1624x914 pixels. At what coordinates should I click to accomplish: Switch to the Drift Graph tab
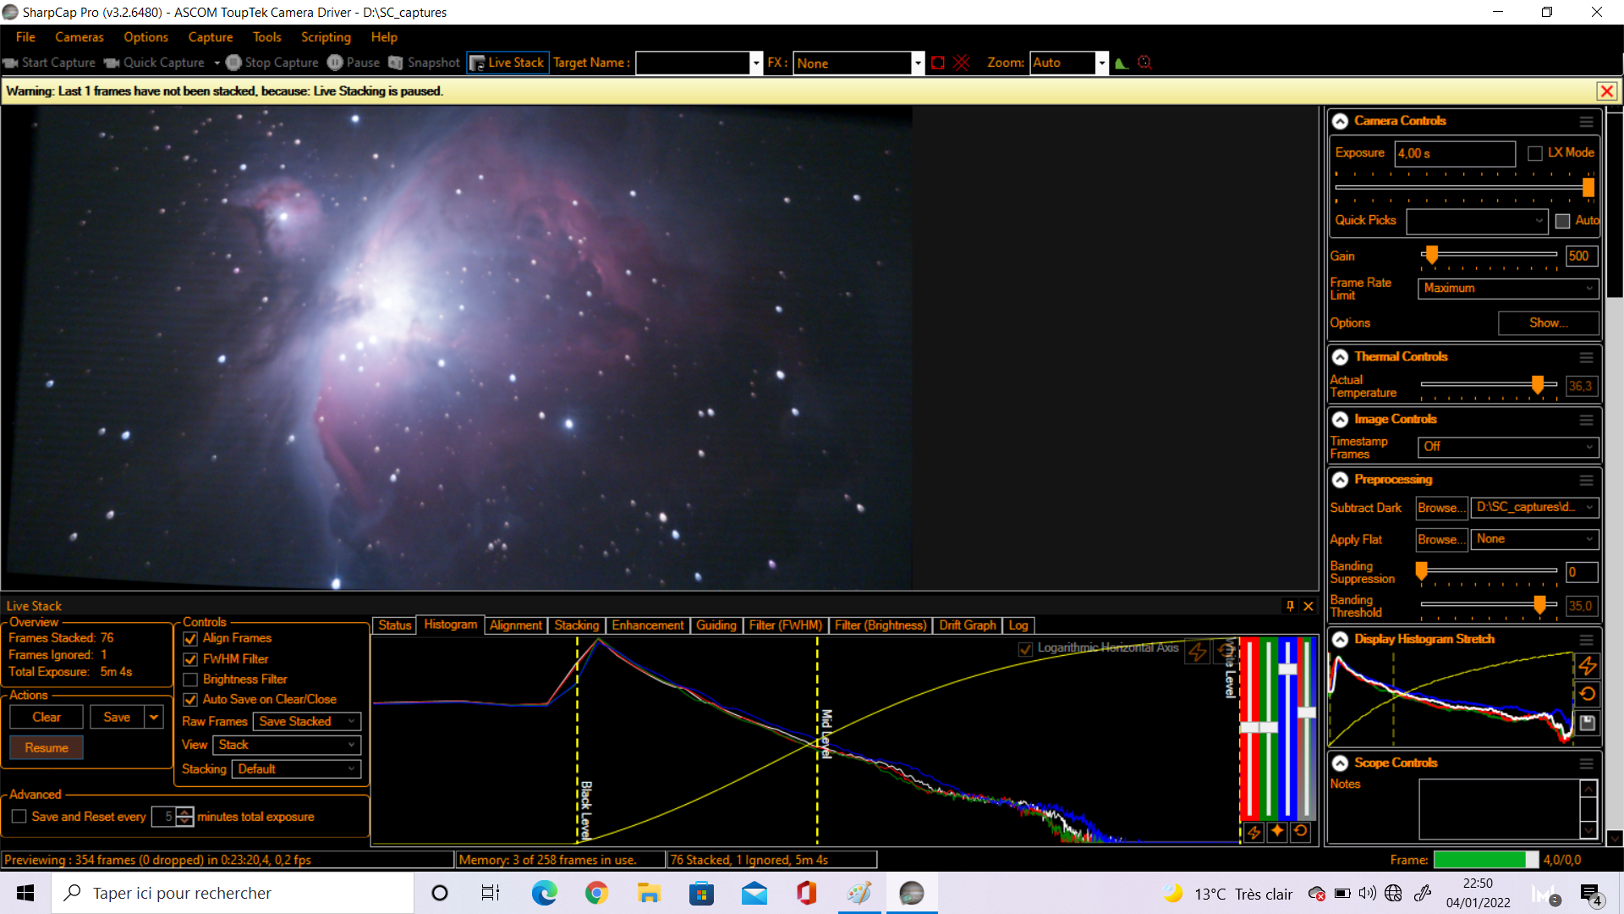pyautogui.click(x=968, y=625)
